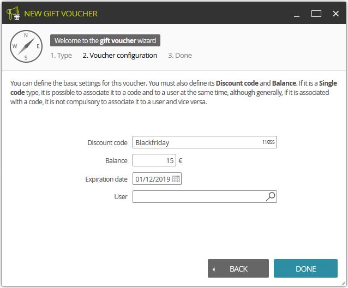Go to the 1. Type step
348x288 pixels.
pos(61,55)
